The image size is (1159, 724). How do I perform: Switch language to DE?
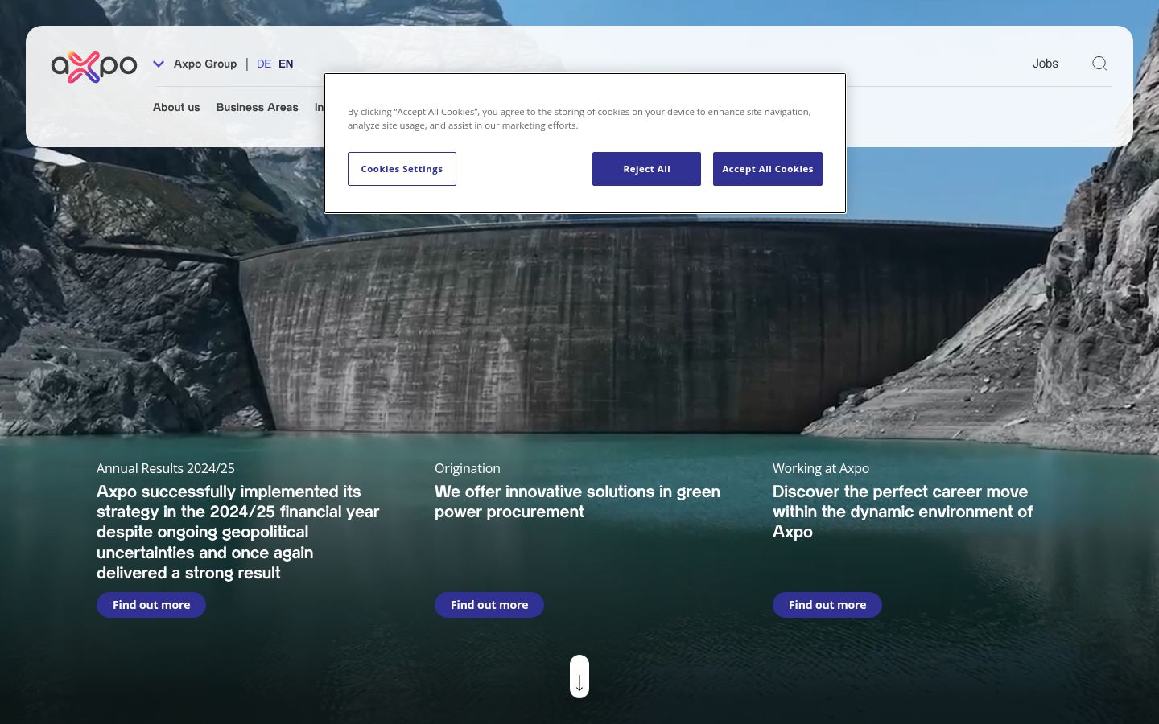coord(264,64)
